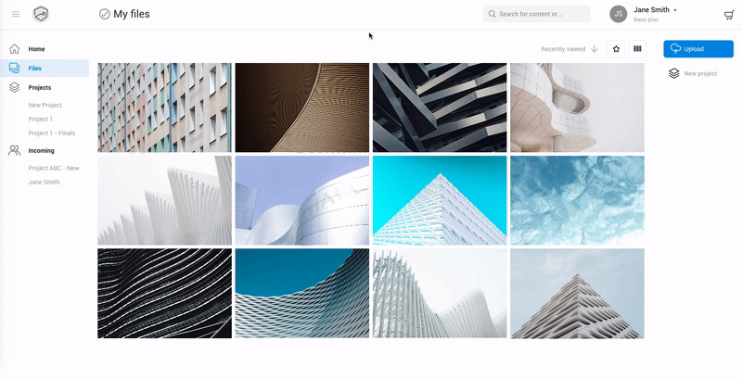The width and height of the screenshot is (742, 379).
Task: Open the teal sky mesh facade thumbnail
Action: click(302, 294)
